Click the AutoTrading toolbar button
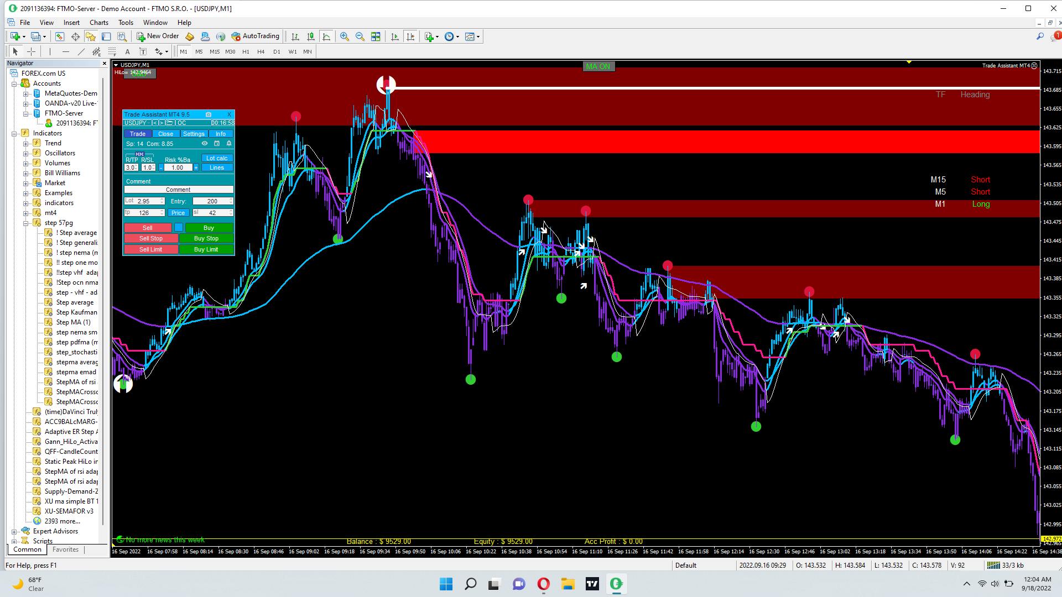The width and height of the screenshot is (1062, 597). pyautogui.click(x=256, y=36)
